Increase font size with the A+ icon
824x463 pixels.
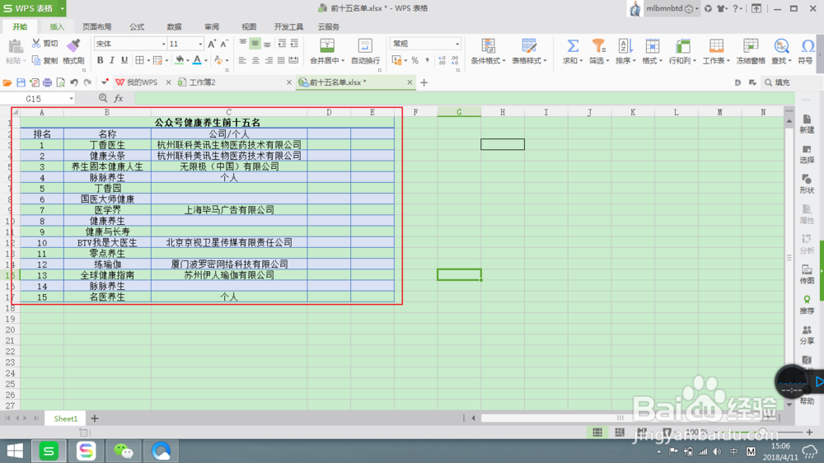[211, 44]
